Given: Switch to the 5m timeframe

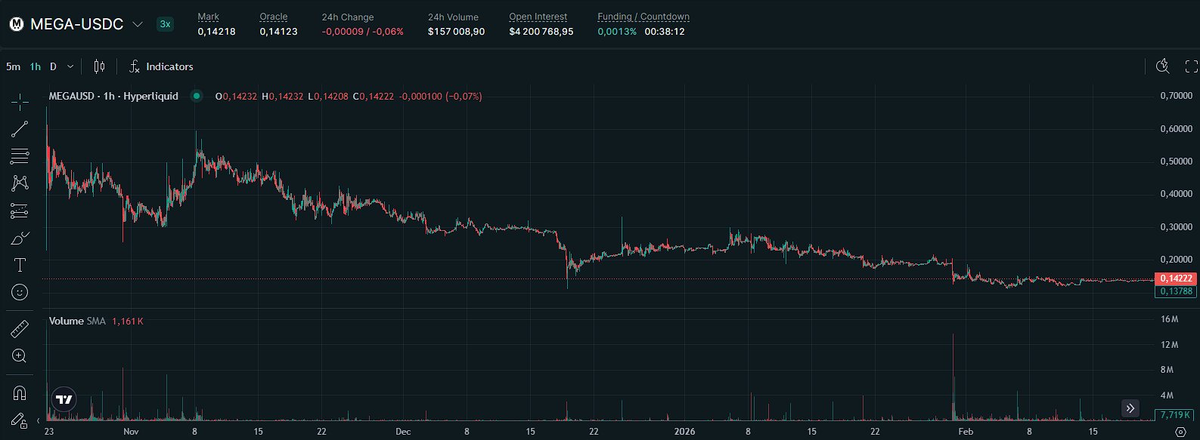Looking at the screenshot, I should pos(14,66).
